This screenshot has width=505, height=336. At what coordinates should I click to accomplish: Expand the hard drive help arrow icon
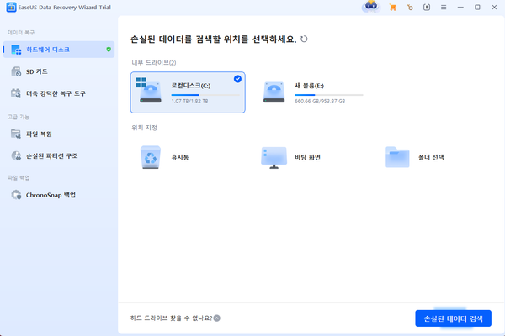click(x=217, y=318)
